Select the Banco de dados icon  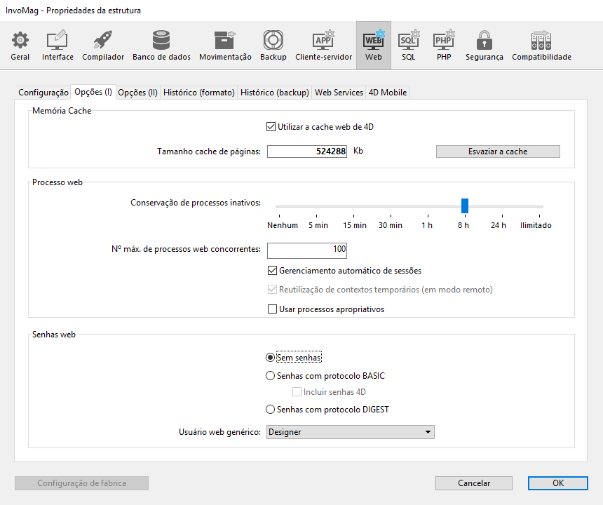tap(161, 46)
